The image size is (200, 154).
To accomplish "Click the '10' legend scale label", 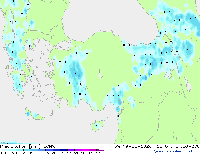I will click(x=39, y=153).
